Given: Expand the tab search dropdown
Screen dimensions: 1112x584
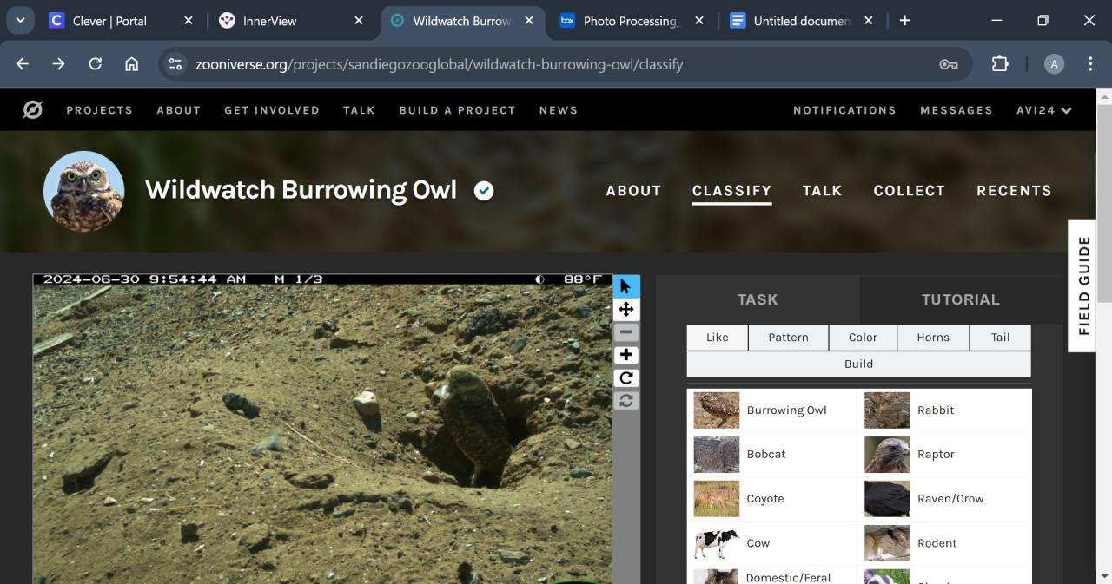Looking at the screenshot, I should [x=19, y=20].
